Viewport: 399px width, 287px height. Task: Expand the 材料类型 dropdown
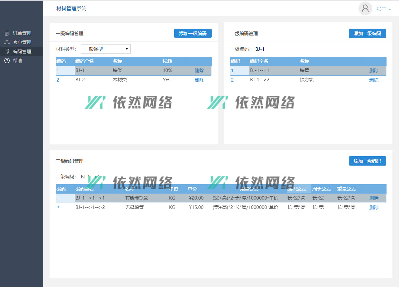coord(105,49)
